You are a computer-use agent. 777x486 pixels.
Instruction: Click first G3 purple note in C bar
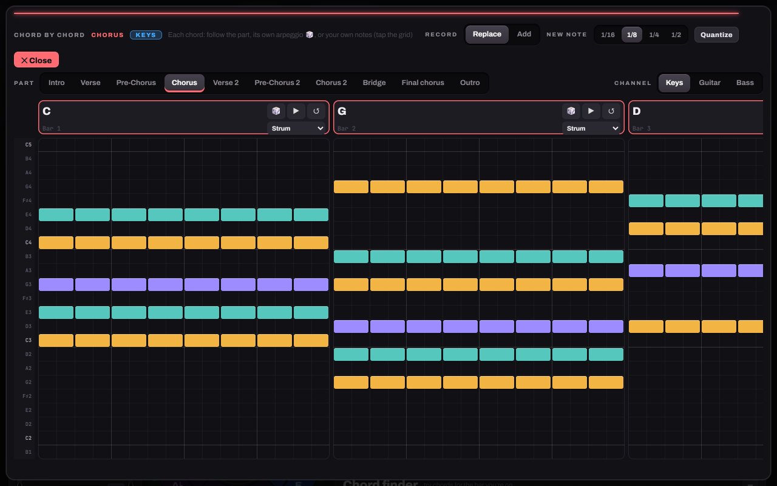coord(56,284)
